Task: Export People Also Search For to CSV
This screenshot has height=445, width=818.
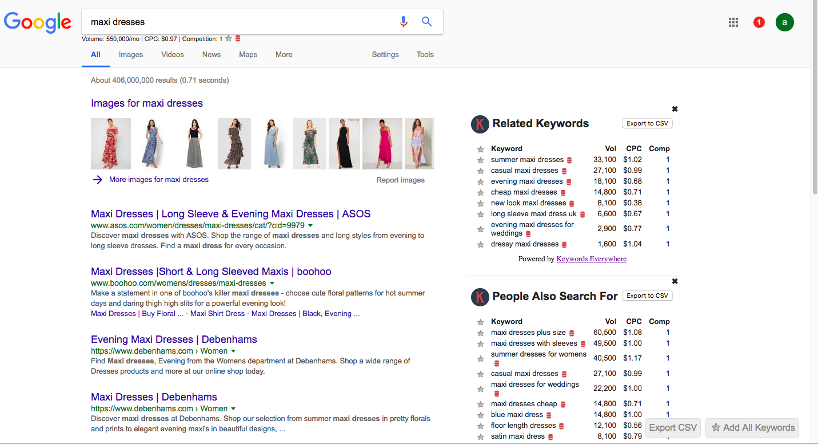Action: (647, 296)
